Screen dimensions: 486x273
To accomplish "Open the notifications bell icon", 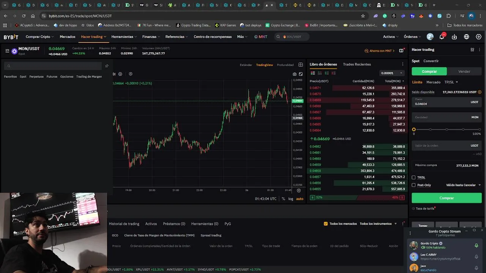I will click(442, 37).
